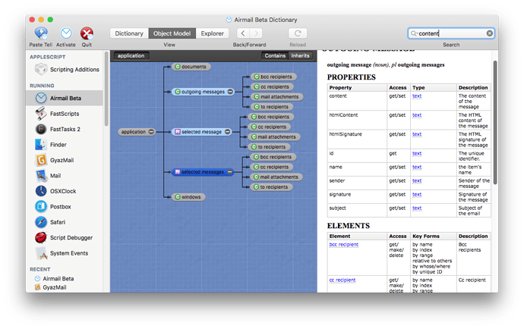The height and width of the screenshot is (329, 524).
Task: Toggle the Contains relationship button
Action: pyautogui.click(x=275, y=56)
